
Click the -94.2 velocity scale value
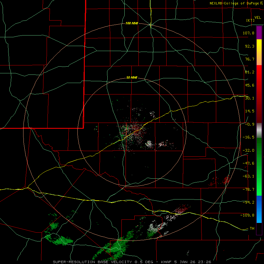248,202
